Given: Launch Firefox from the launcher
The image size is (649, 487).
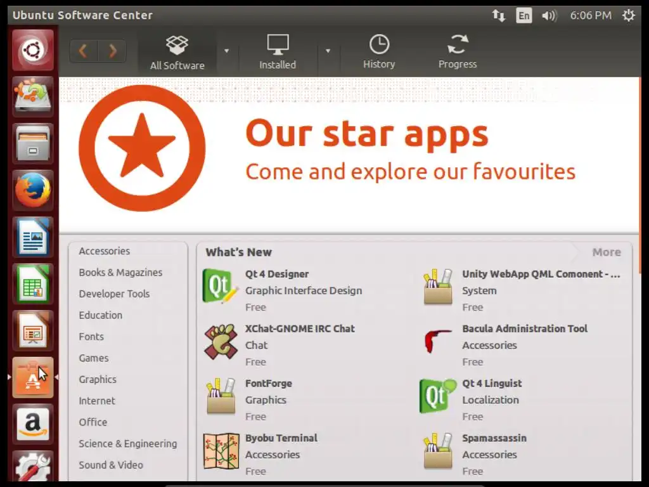Looking at the screenshot, I should (x=33, y=190).
